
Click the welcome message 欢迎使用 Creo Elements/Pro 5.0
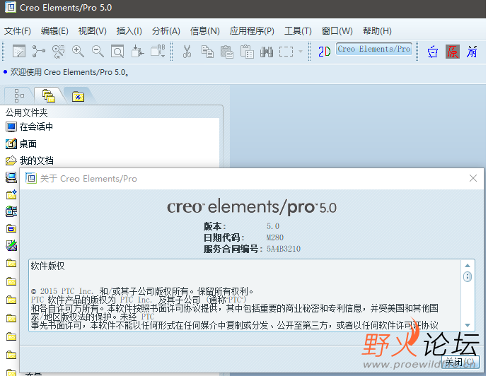pyautogui.click(x=69, y=72)
